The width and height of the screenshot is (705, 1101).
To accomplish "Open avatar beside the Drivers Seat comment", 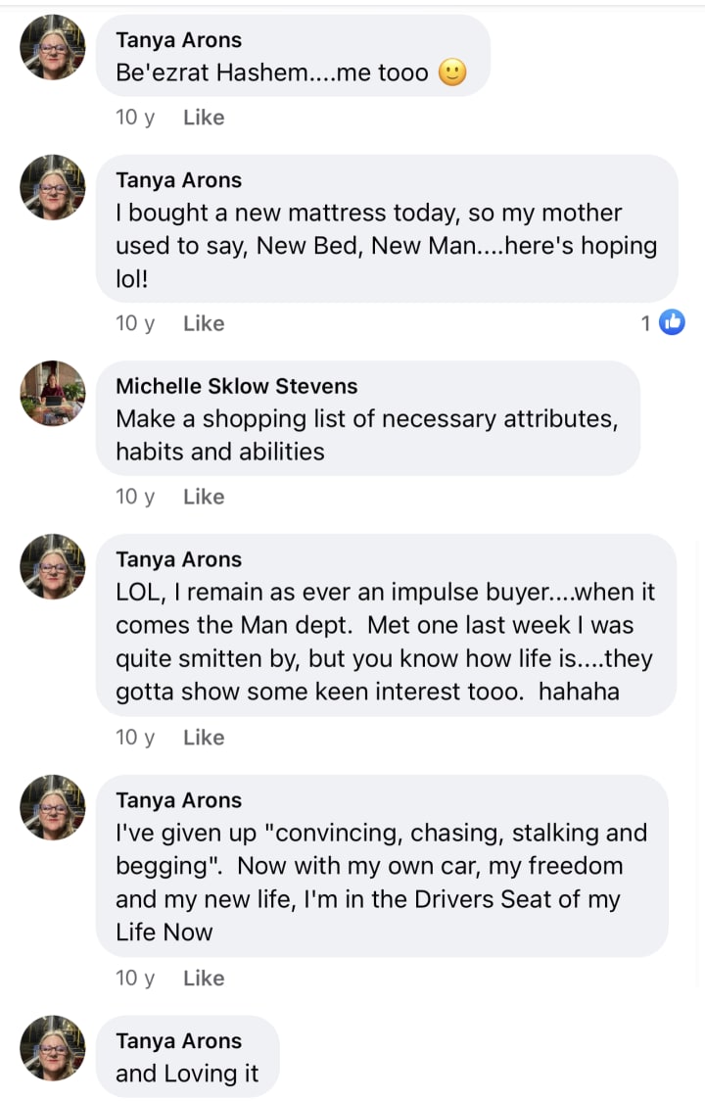I will coord(53,807).
